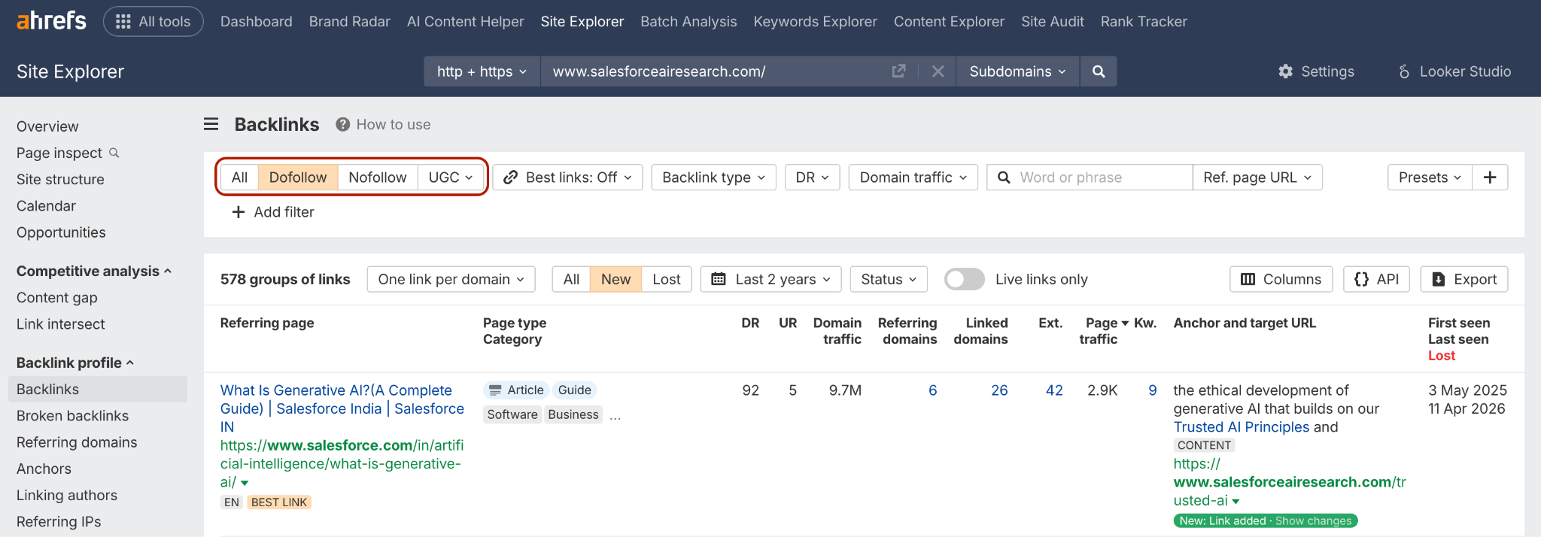
Task: Open Overview in sidebar
Action: [x=47, y=126]
